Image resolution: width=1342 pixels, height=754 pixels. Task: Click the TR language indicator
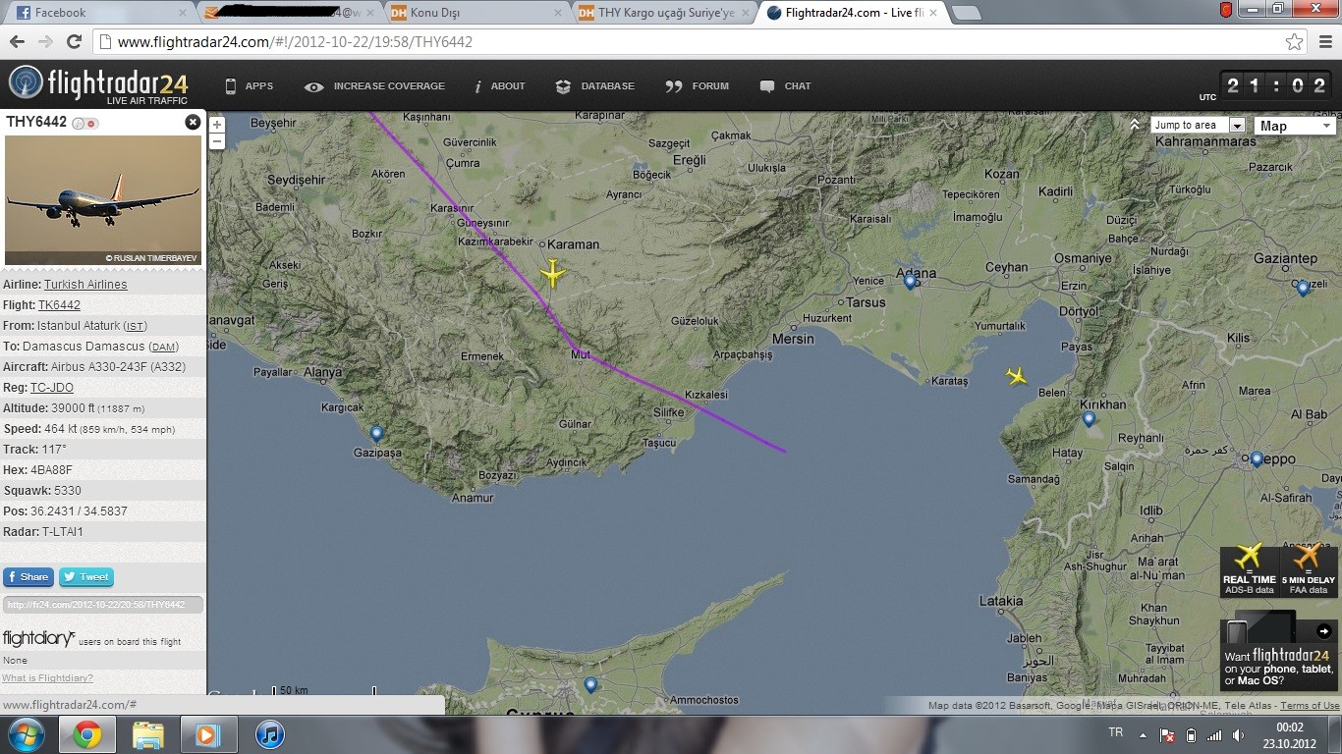(x=1115, y=733)
